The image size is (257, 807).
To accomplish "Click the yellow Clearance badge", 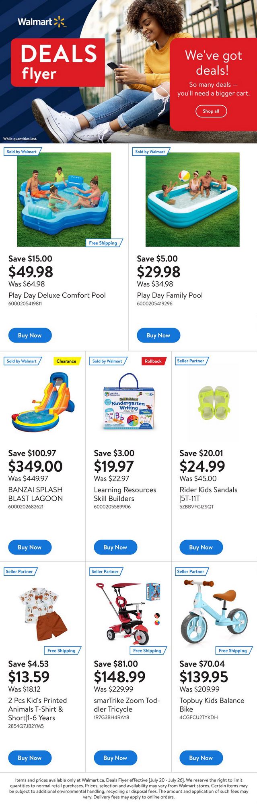I will coord(66,361).
